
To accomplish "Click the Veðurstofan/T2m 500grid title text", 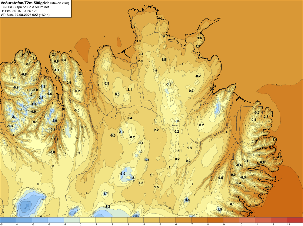I will pyautogui.click(x=25, y=3).
